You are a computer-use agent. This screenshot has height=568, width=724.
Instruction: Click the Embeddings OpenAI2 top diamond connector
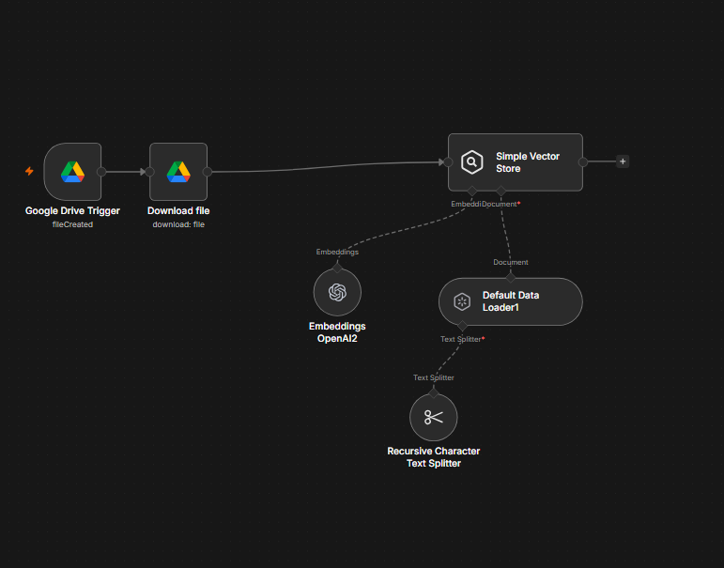pyautogui.click(x=337, y=268)
